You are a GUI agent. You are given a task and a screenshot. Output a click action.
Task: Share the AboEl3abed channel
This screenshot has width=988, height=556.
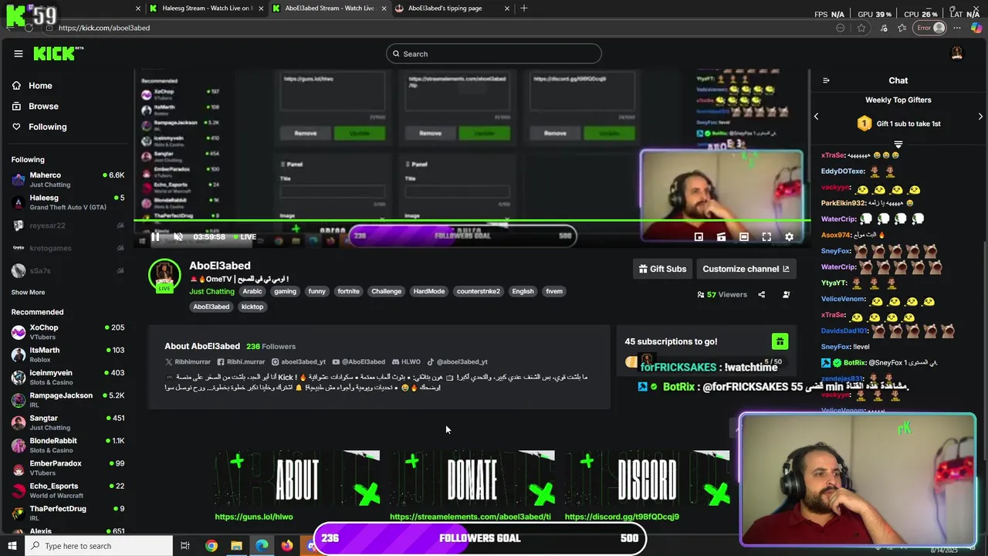[x=761, y=294]
